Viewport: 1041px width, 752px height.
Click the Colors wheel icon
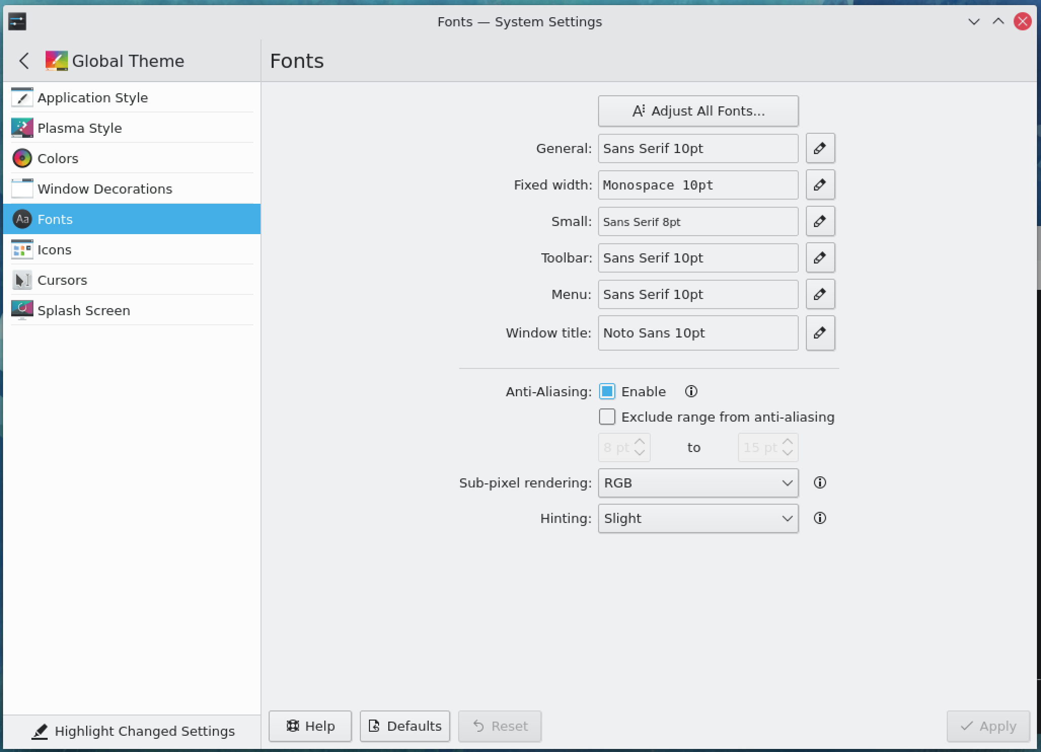[22, 159]
